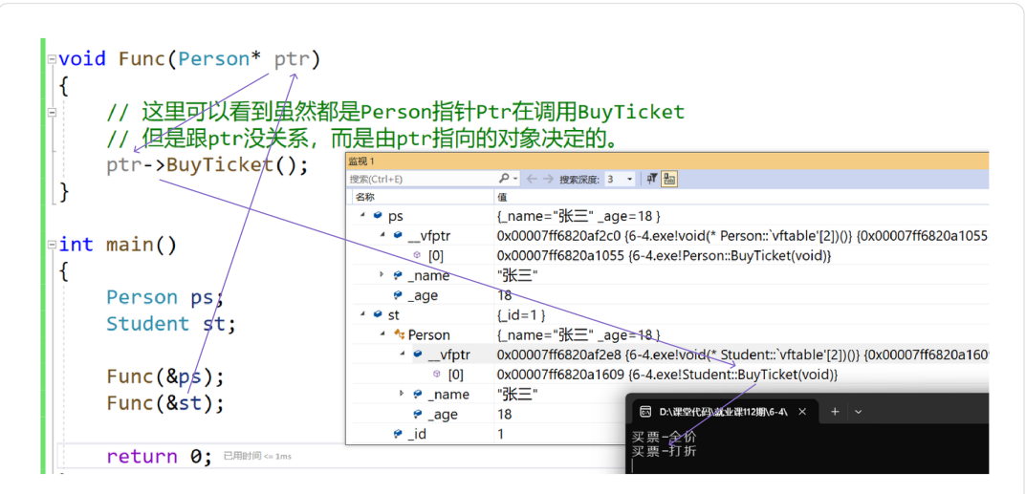Image resolution: width=1026 pixels, height=494 pixels.
Task: Collapse the ps variable node
Action: coord(361,215)
